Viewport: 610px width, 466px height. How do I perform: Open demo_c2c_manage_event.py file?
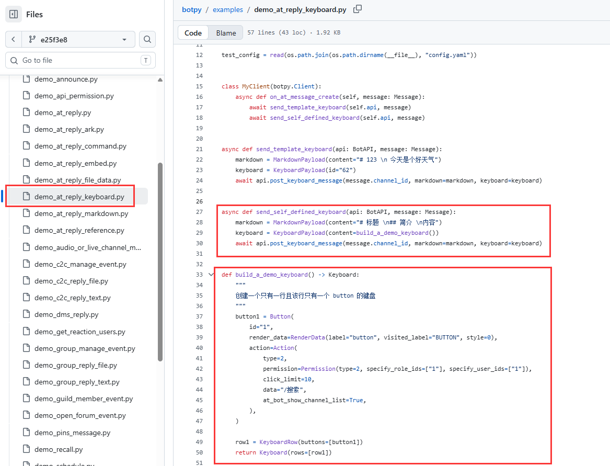[x=80, y=264]
